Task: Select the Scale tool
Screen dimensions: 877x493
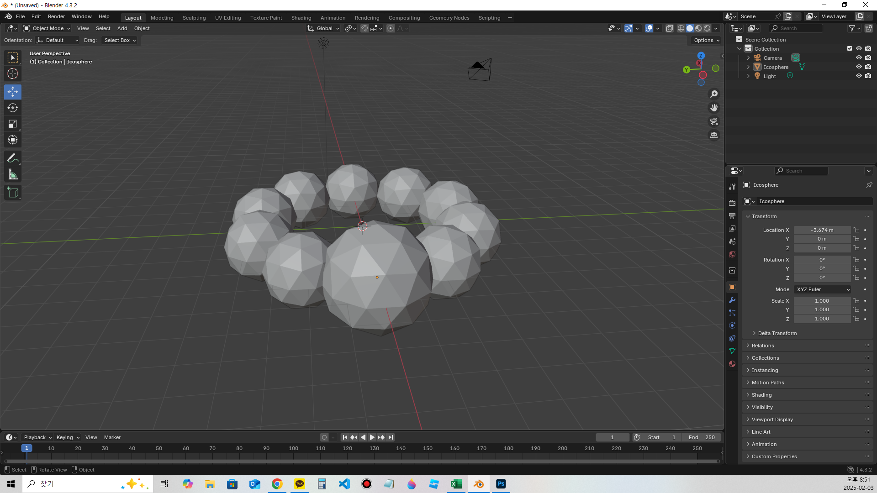Action: [13, 124]
